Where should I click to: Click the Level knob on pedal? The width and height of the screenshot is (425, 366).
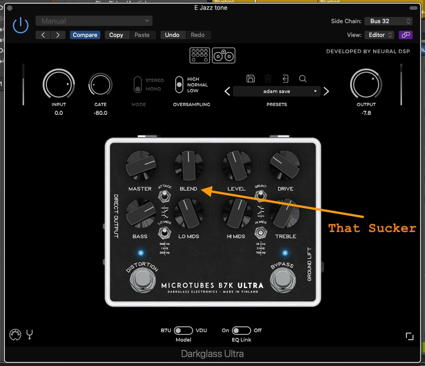tap(237, 165)
